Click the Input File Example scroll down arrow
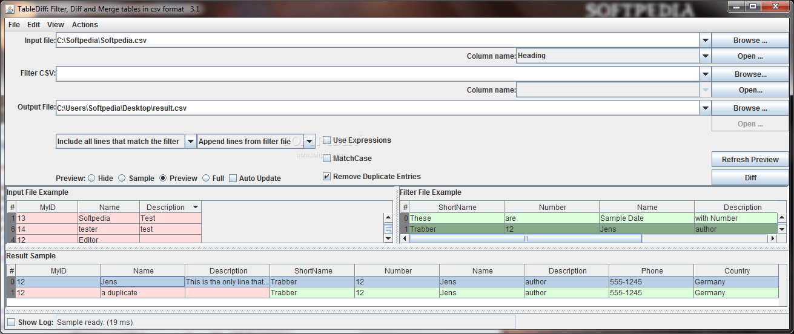This screenshot has width=794, height=334. (388, 239)
